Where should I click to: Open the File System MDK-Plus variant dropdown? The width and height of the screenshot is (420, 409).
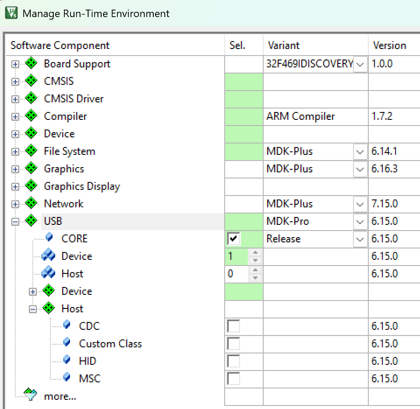(x=360, y=152)
